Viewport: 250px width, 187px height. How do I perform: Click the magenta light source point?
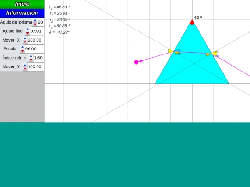pyautogui.click(x=136, y=62)
